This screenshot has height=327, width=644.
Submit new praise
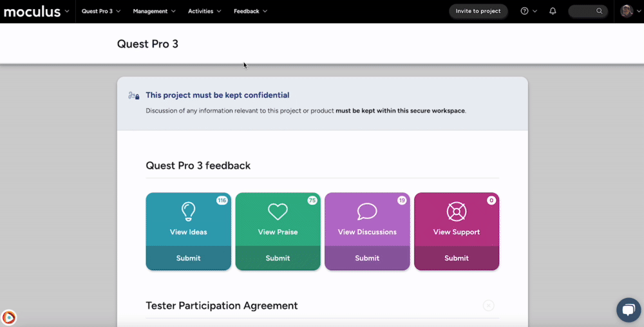(278, 258)
